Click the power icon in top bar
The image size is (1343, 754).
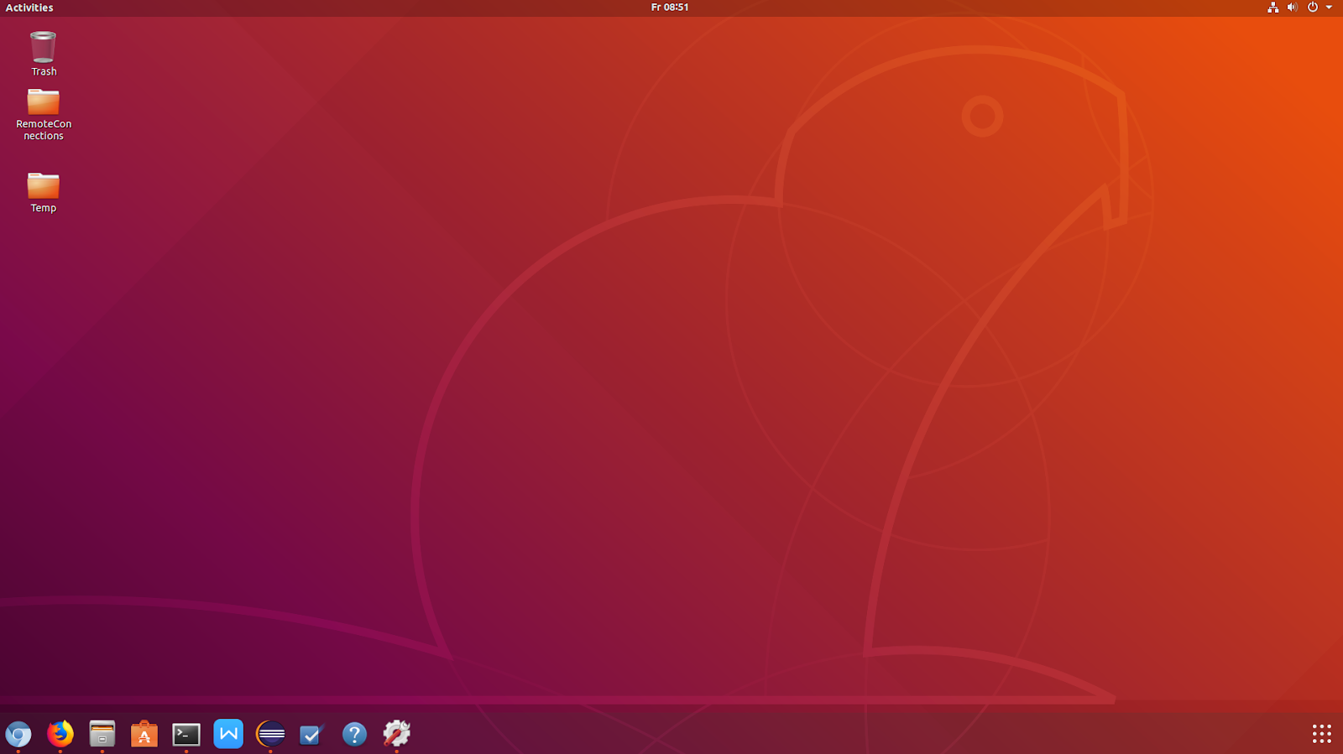tap(1313, 8)
